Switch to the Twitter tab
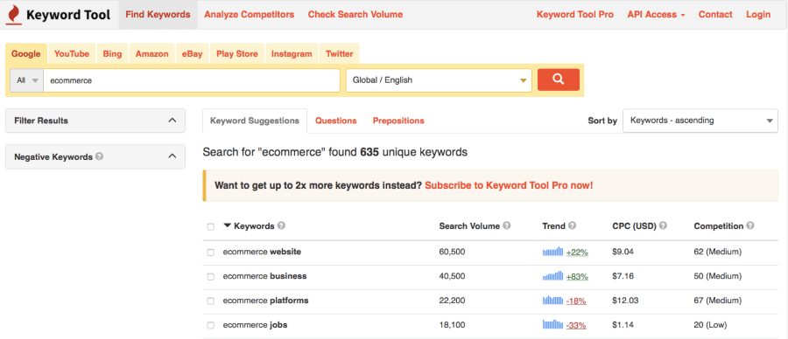 click(339, 53)
